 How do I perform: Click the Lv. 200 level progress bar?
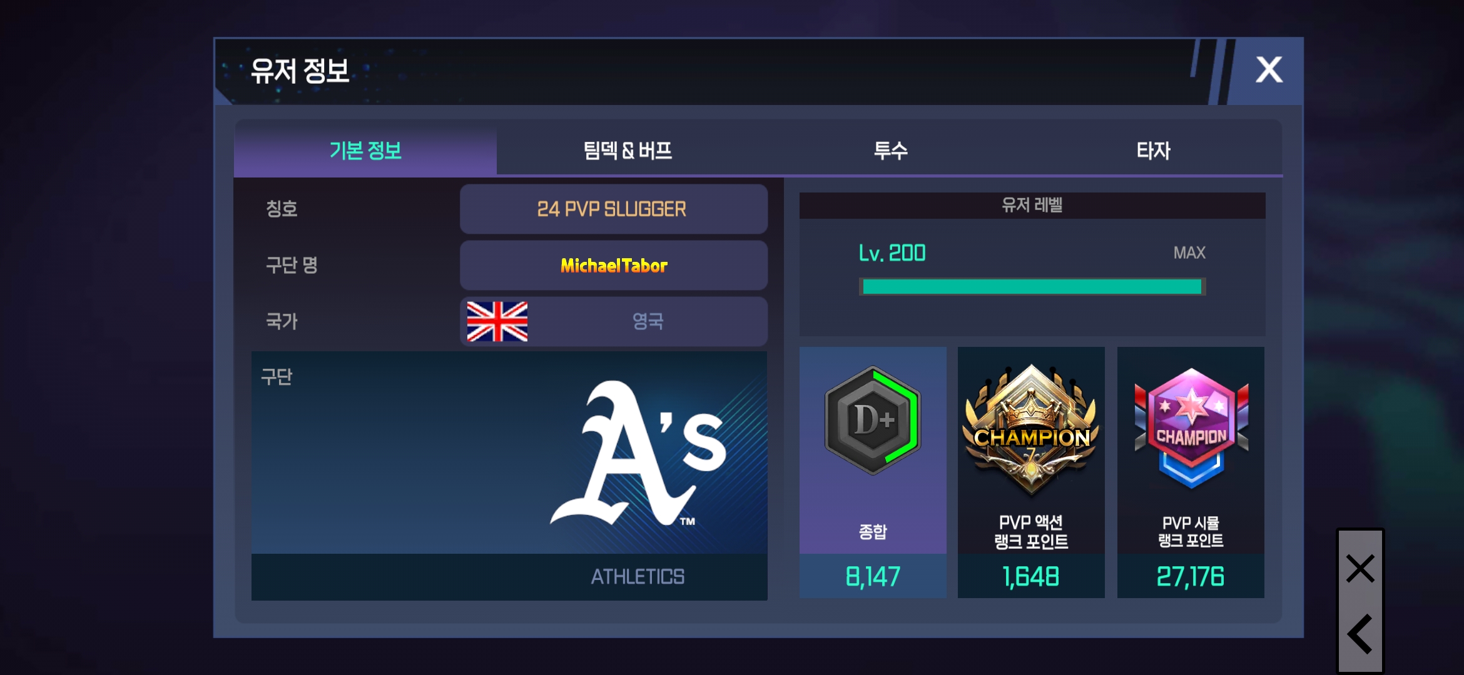point(1032,287)
